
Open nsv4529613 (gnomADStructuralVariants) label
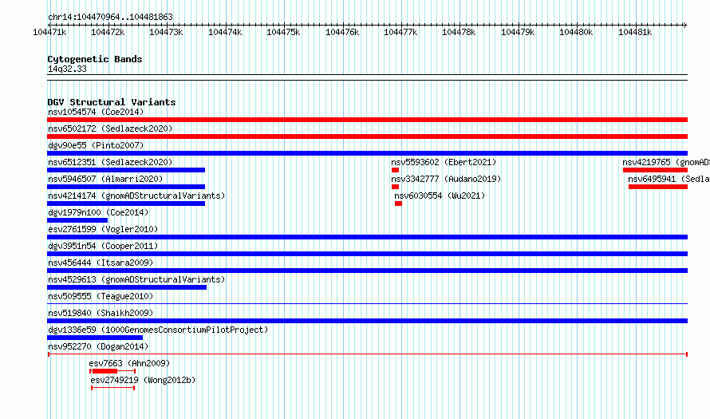(x=136, y=279)
